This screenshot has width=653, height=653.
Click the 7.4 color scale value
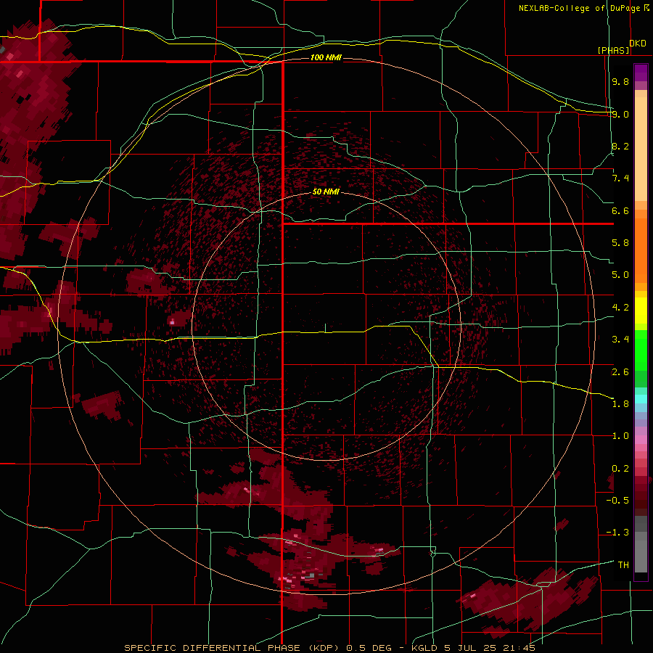pyautogui.click(x=620, y=178)
